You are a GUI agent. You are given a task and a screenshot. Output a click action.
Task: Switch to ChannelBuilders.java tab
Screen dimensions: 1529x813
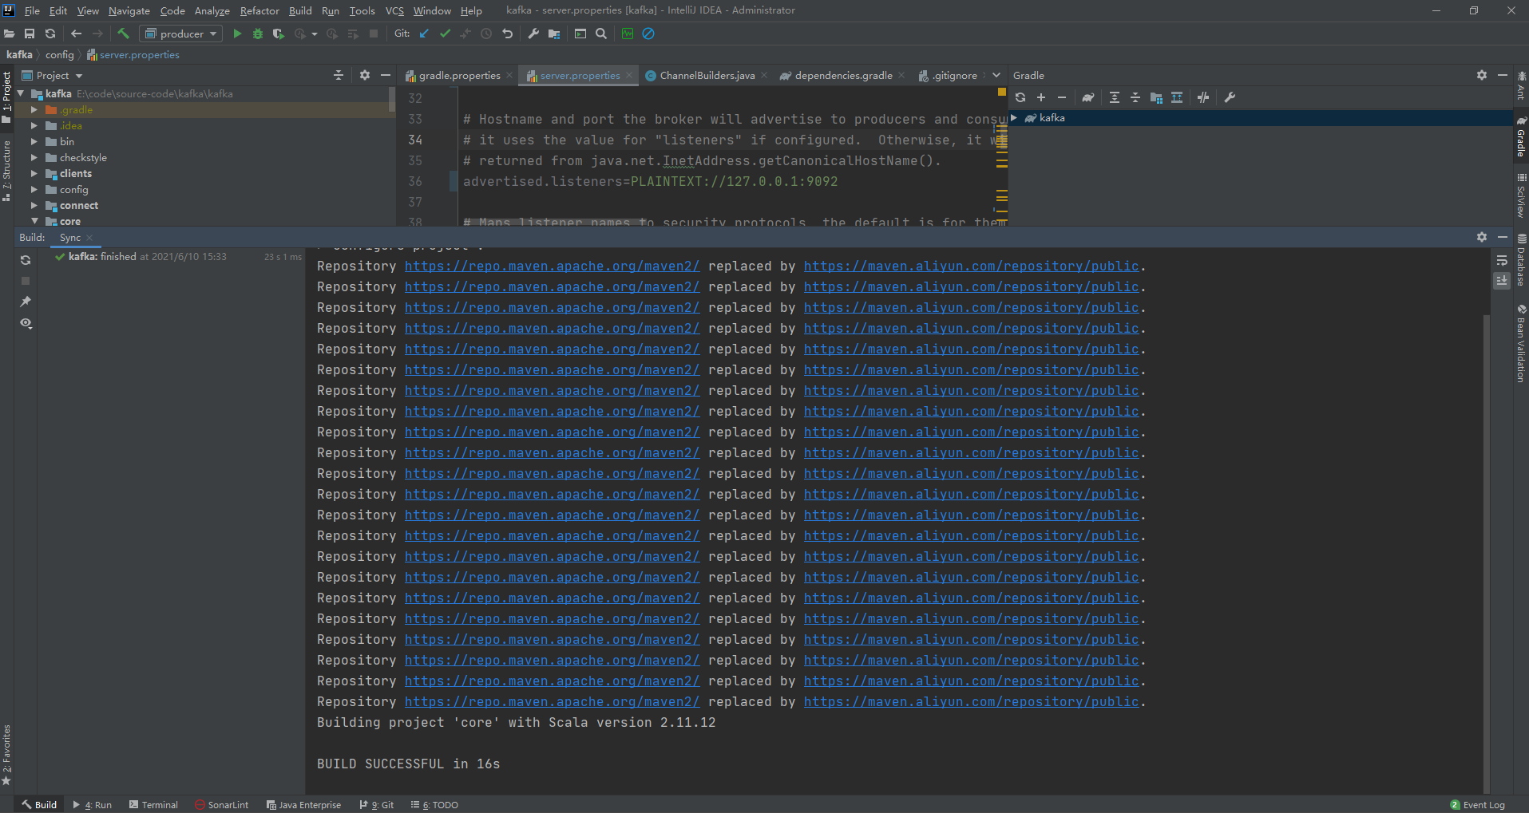pos(707,75)
